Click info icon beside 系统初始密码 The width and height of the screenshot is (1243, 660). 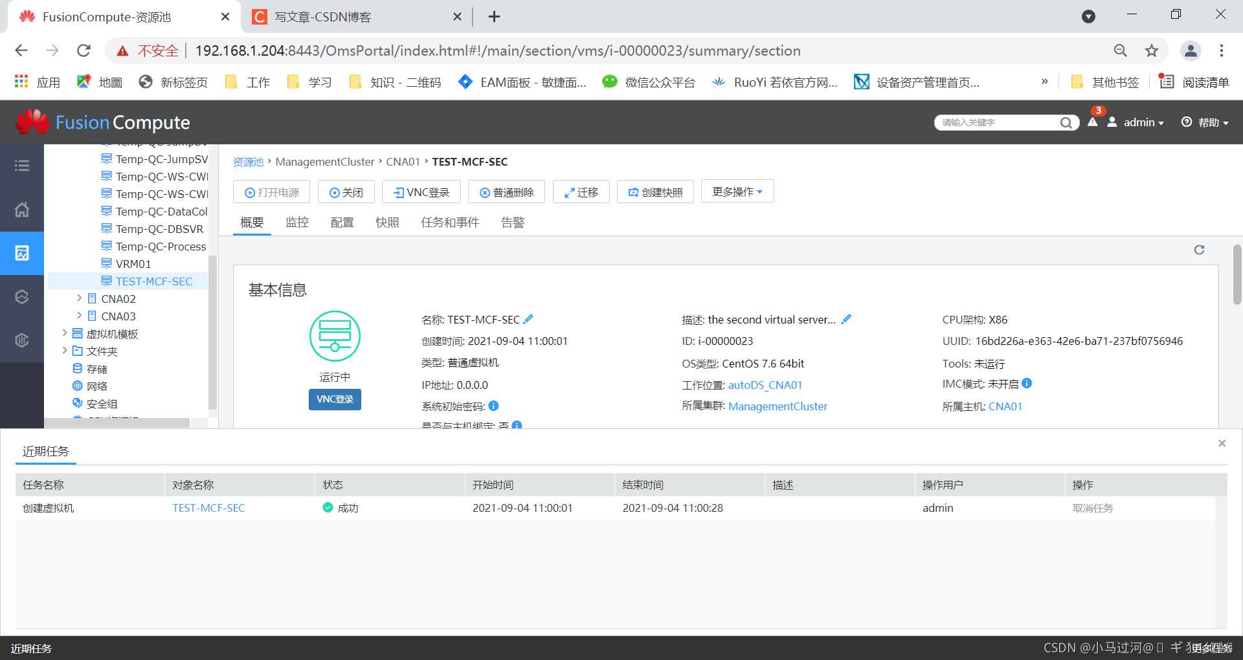tap(493, 406)
